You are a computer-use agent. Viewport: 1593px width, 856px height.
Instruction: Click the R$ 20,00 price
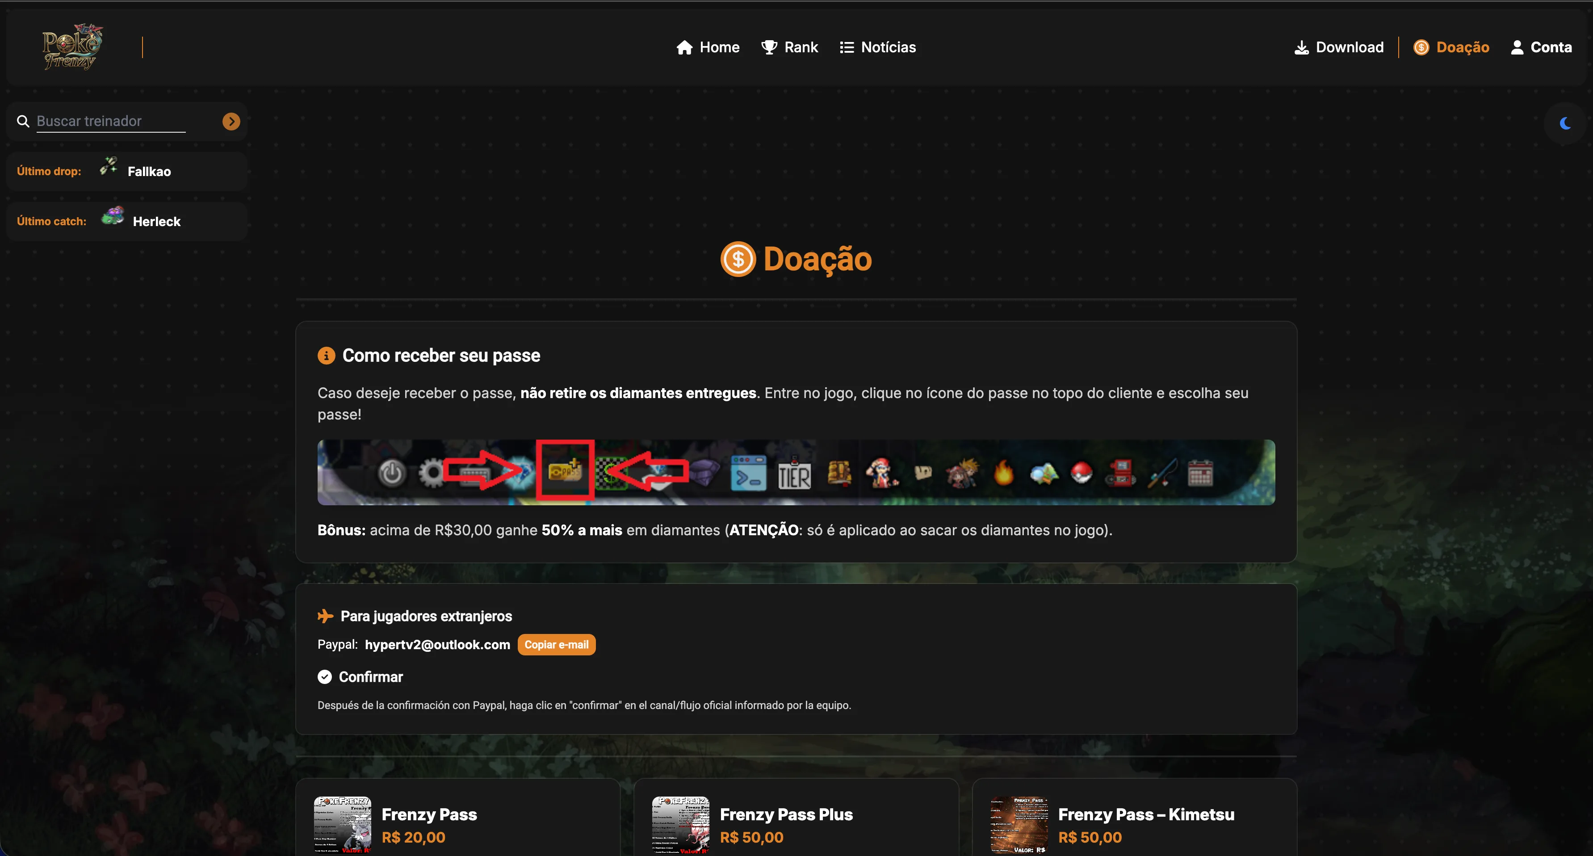pyautogui.click(x=413, y=837)
